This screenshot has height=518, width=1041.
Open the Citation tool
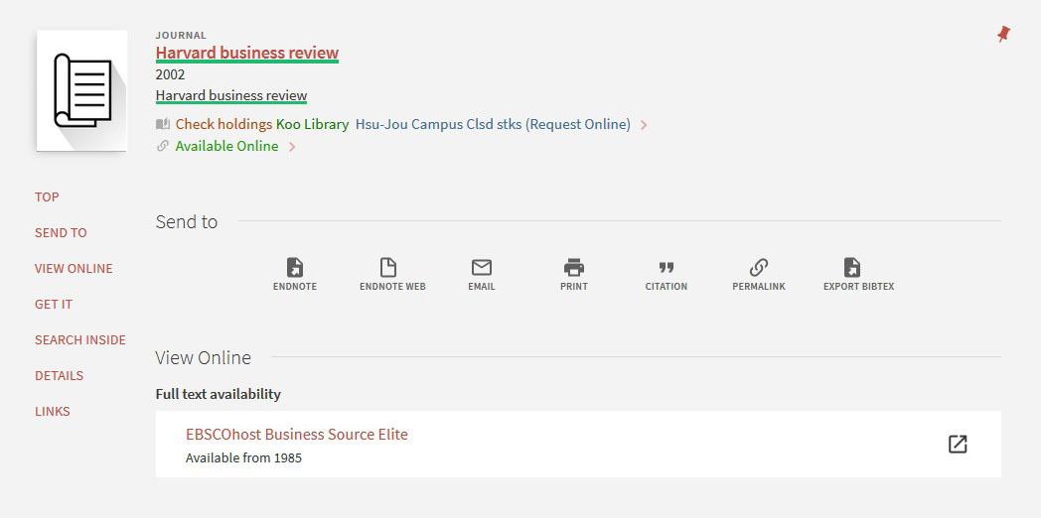click(667, 268)
